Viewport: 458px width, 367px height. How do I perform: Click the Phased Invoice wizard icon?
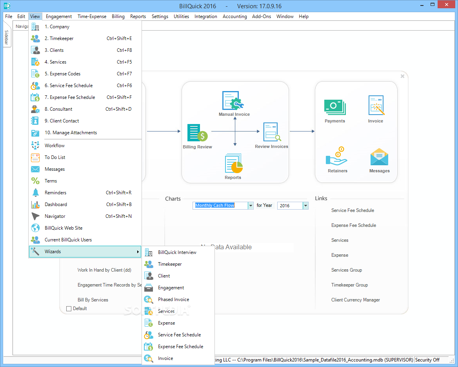(149, 299)
